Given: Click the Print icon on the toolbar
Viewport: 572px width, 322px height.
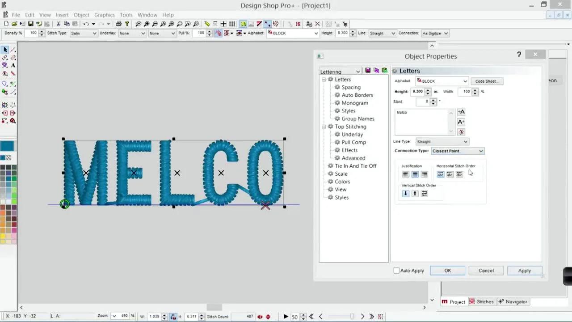Looking at the screenshot, I should pyautogui.click(x=119, y=24).
